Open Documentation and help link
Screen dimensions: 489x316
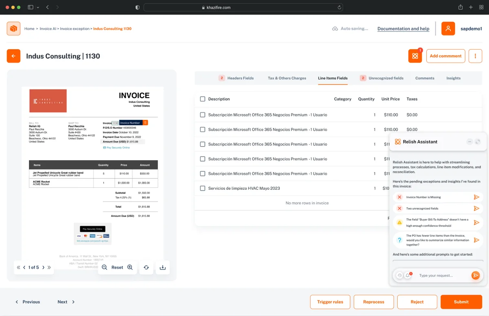[x=403, y=29]
